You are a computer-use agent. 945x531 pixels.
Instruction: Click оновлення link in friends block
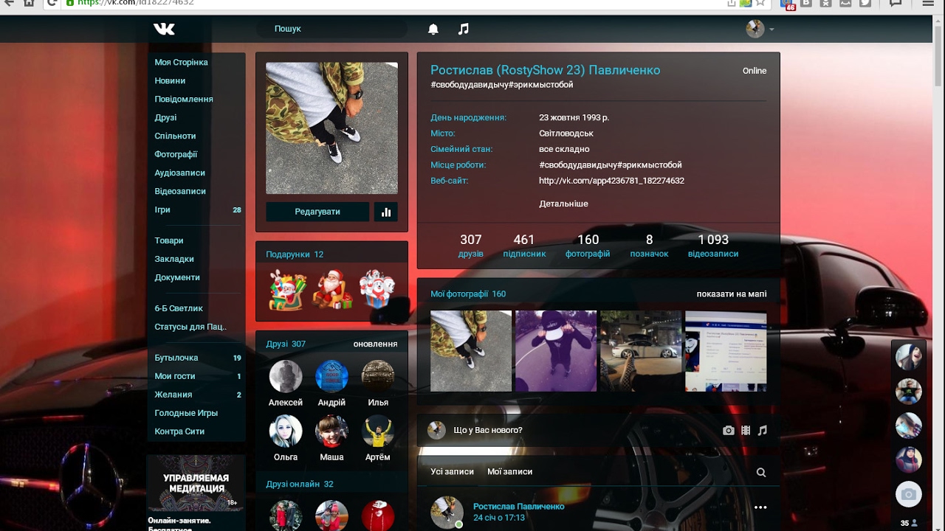coord(375,344)
